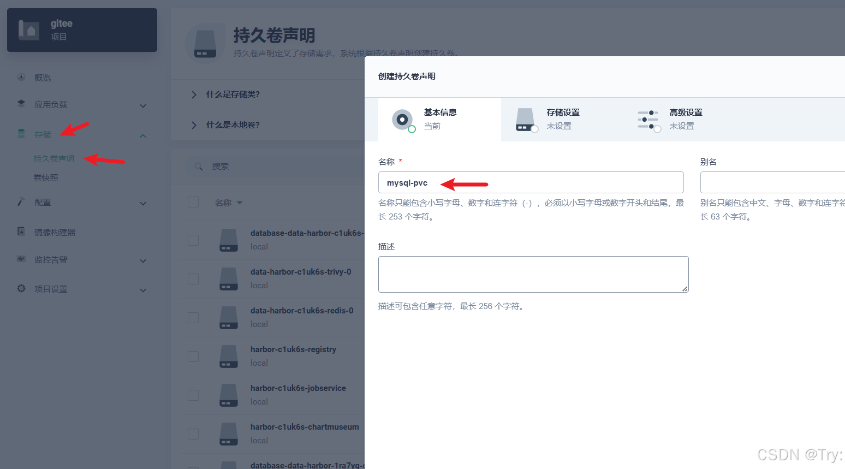Viewport: 845px width, 469px height.
Task: Click the search magnifier icon
Action: [199, 166]
